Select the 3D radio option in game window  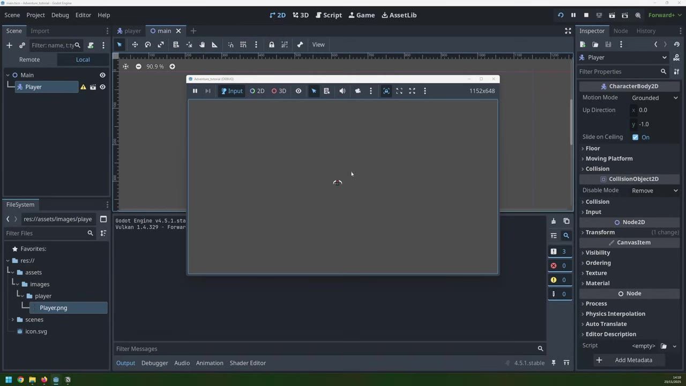coord(279,91)
